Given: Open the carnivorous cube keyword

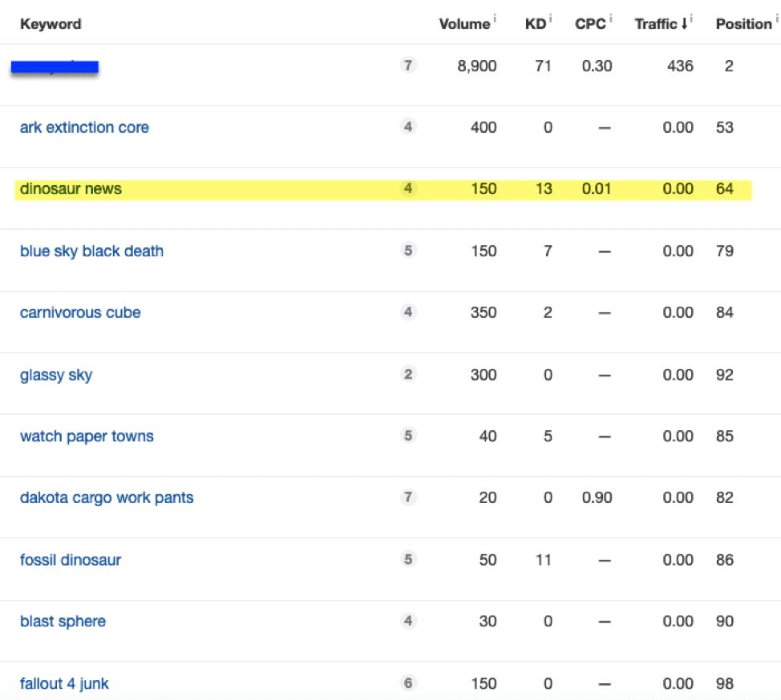Looking at the screenshot, I should (x=80, y=312).
